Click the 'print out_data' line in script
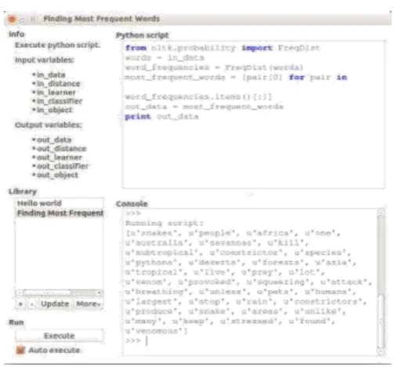The image size is (394, 367). tap(161, 117)
